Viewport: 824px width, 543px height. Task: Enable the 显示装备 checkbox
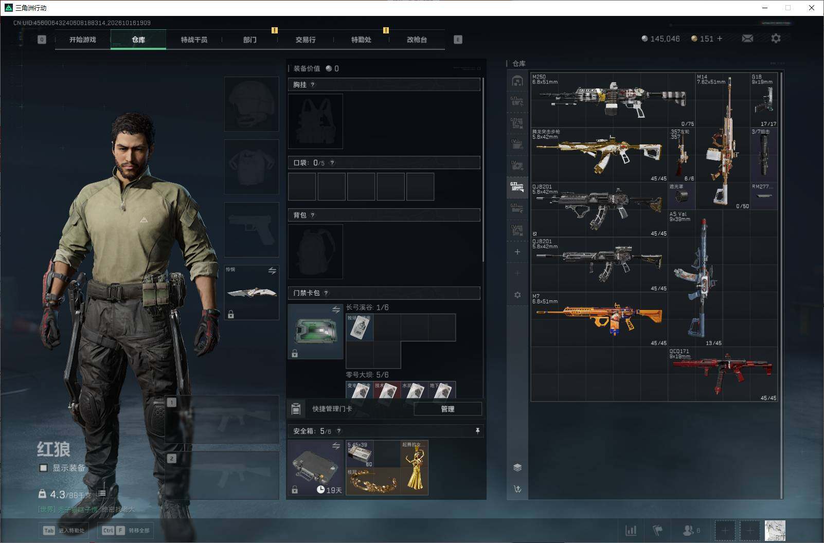click(44, 468)
